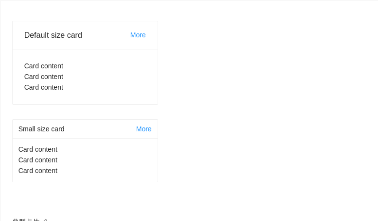Click the "Small size card" title

(41, 129)
